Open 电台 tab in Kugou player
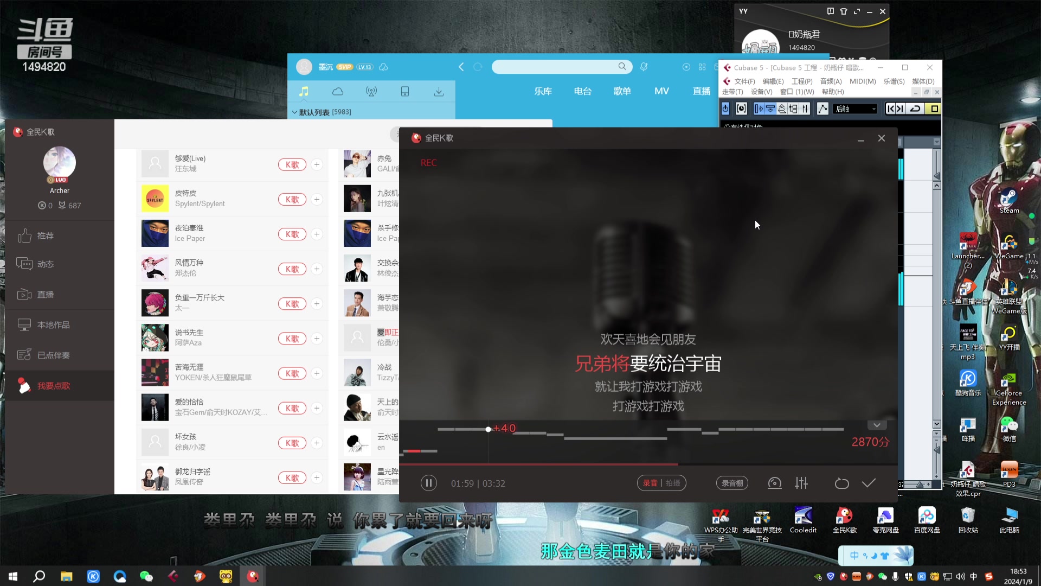1041x586 pixels. click(x=582, y=91)
